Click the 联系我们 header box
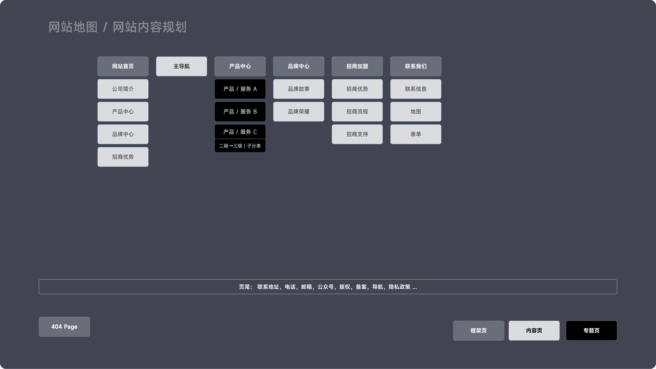 [x=416, y=66]
